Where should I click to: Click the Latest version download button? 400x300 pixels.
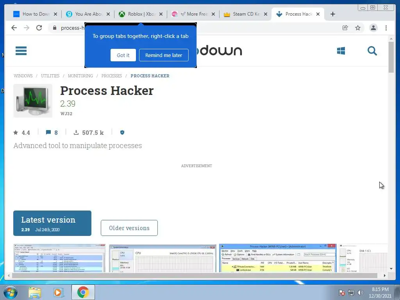52,223
